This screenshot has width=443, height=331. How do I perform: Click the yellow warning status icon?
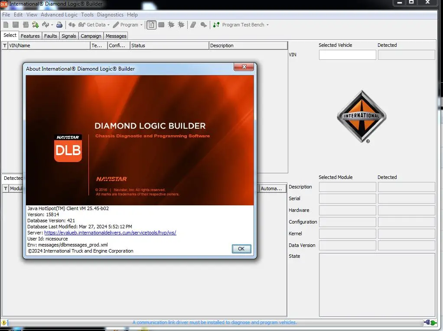tap(3, 322)
